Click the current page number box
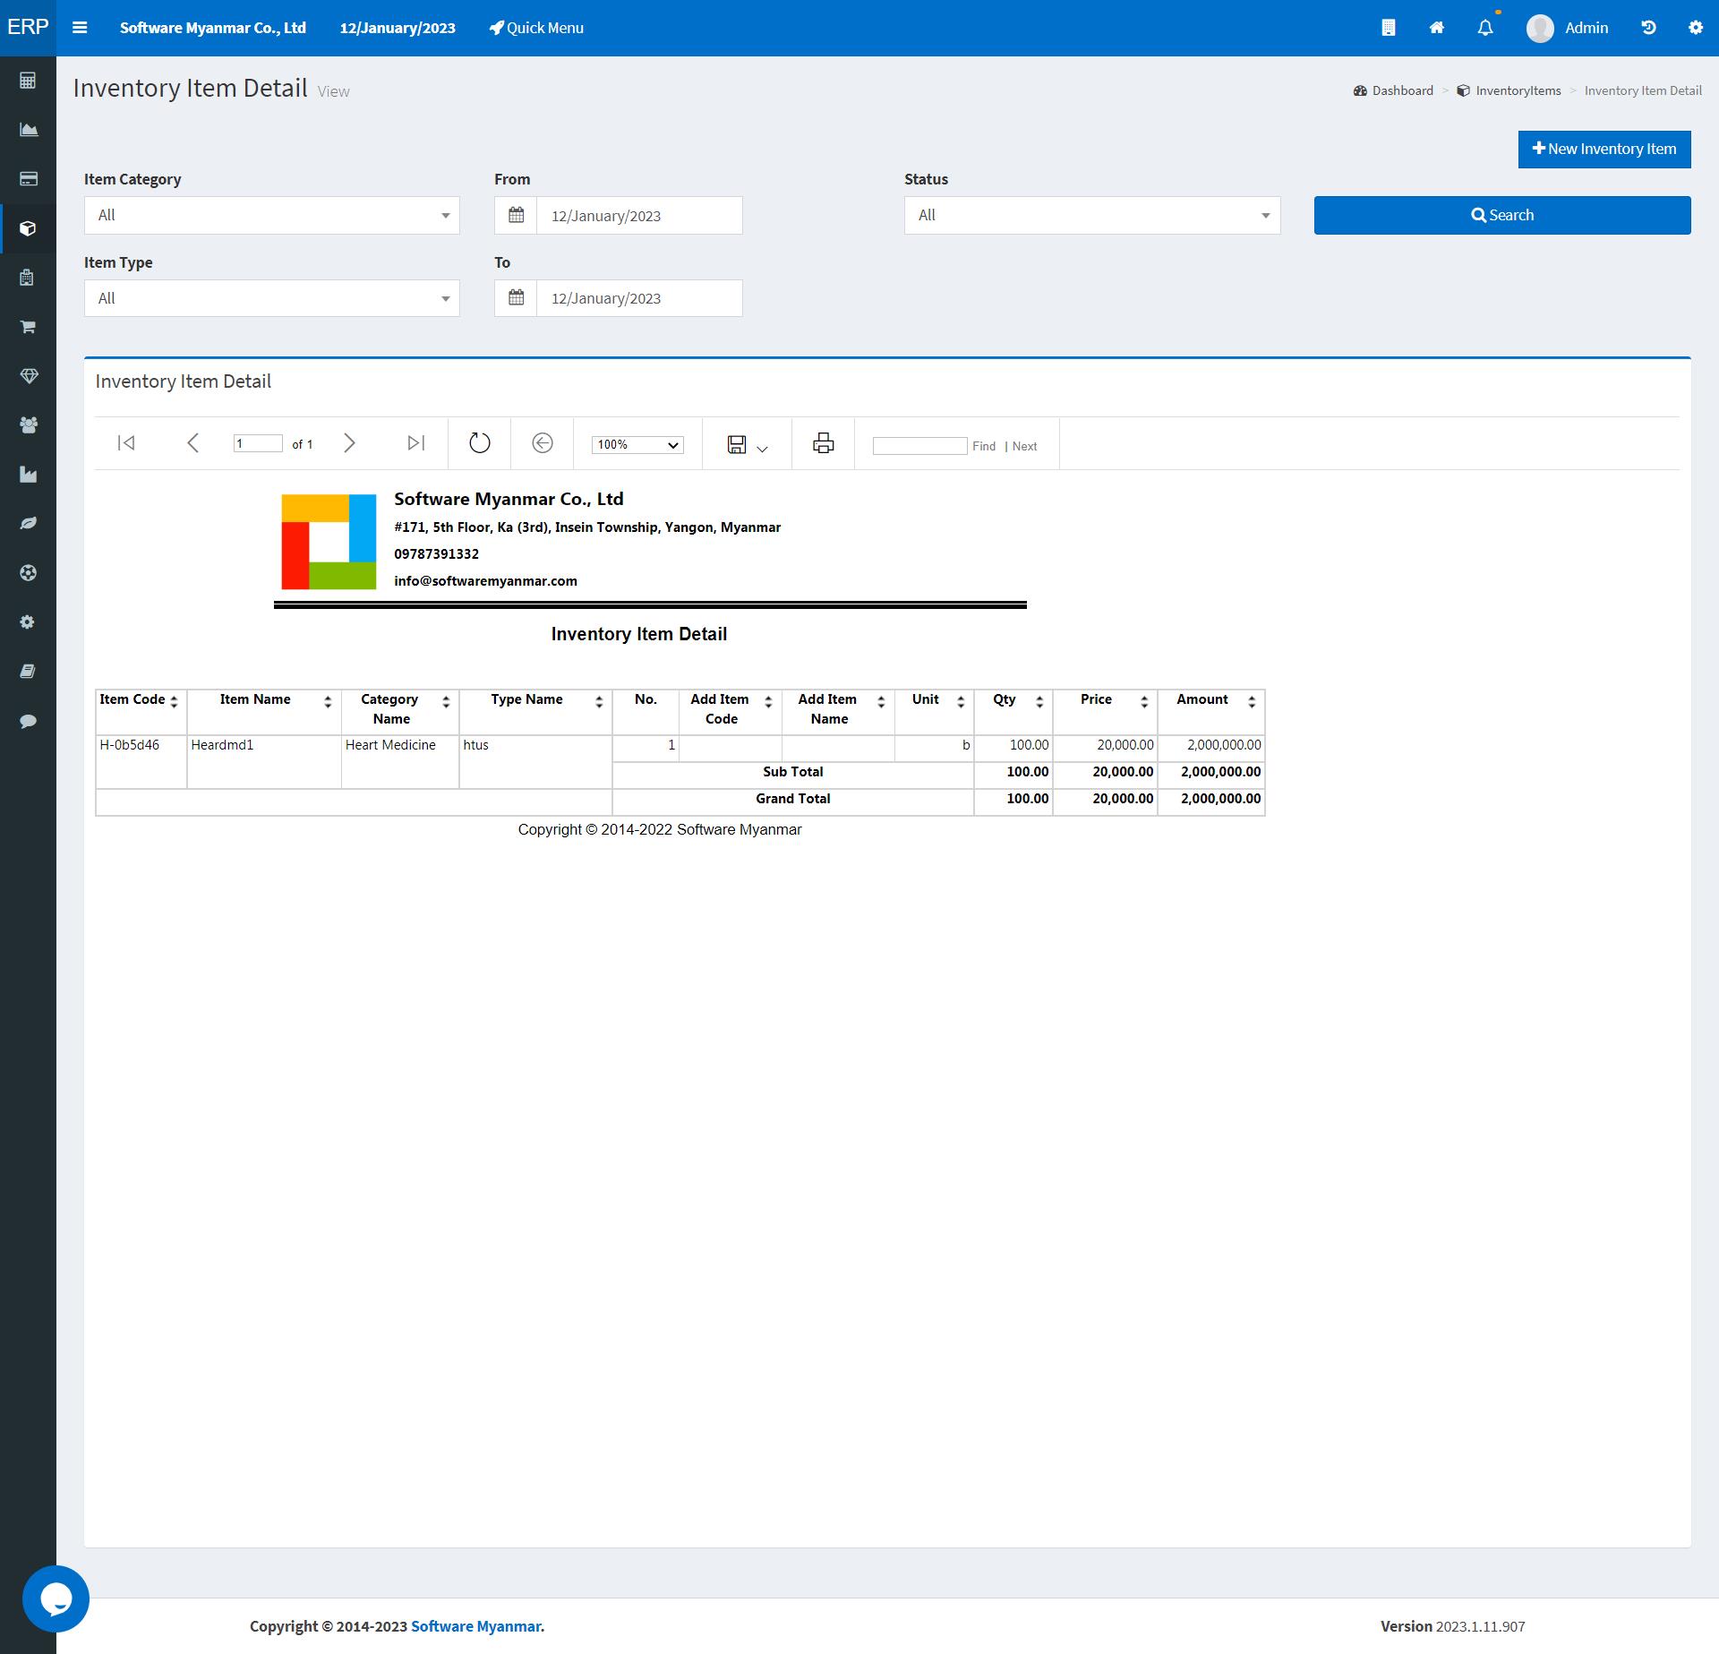The image size is (1719, 1654). 258,443
